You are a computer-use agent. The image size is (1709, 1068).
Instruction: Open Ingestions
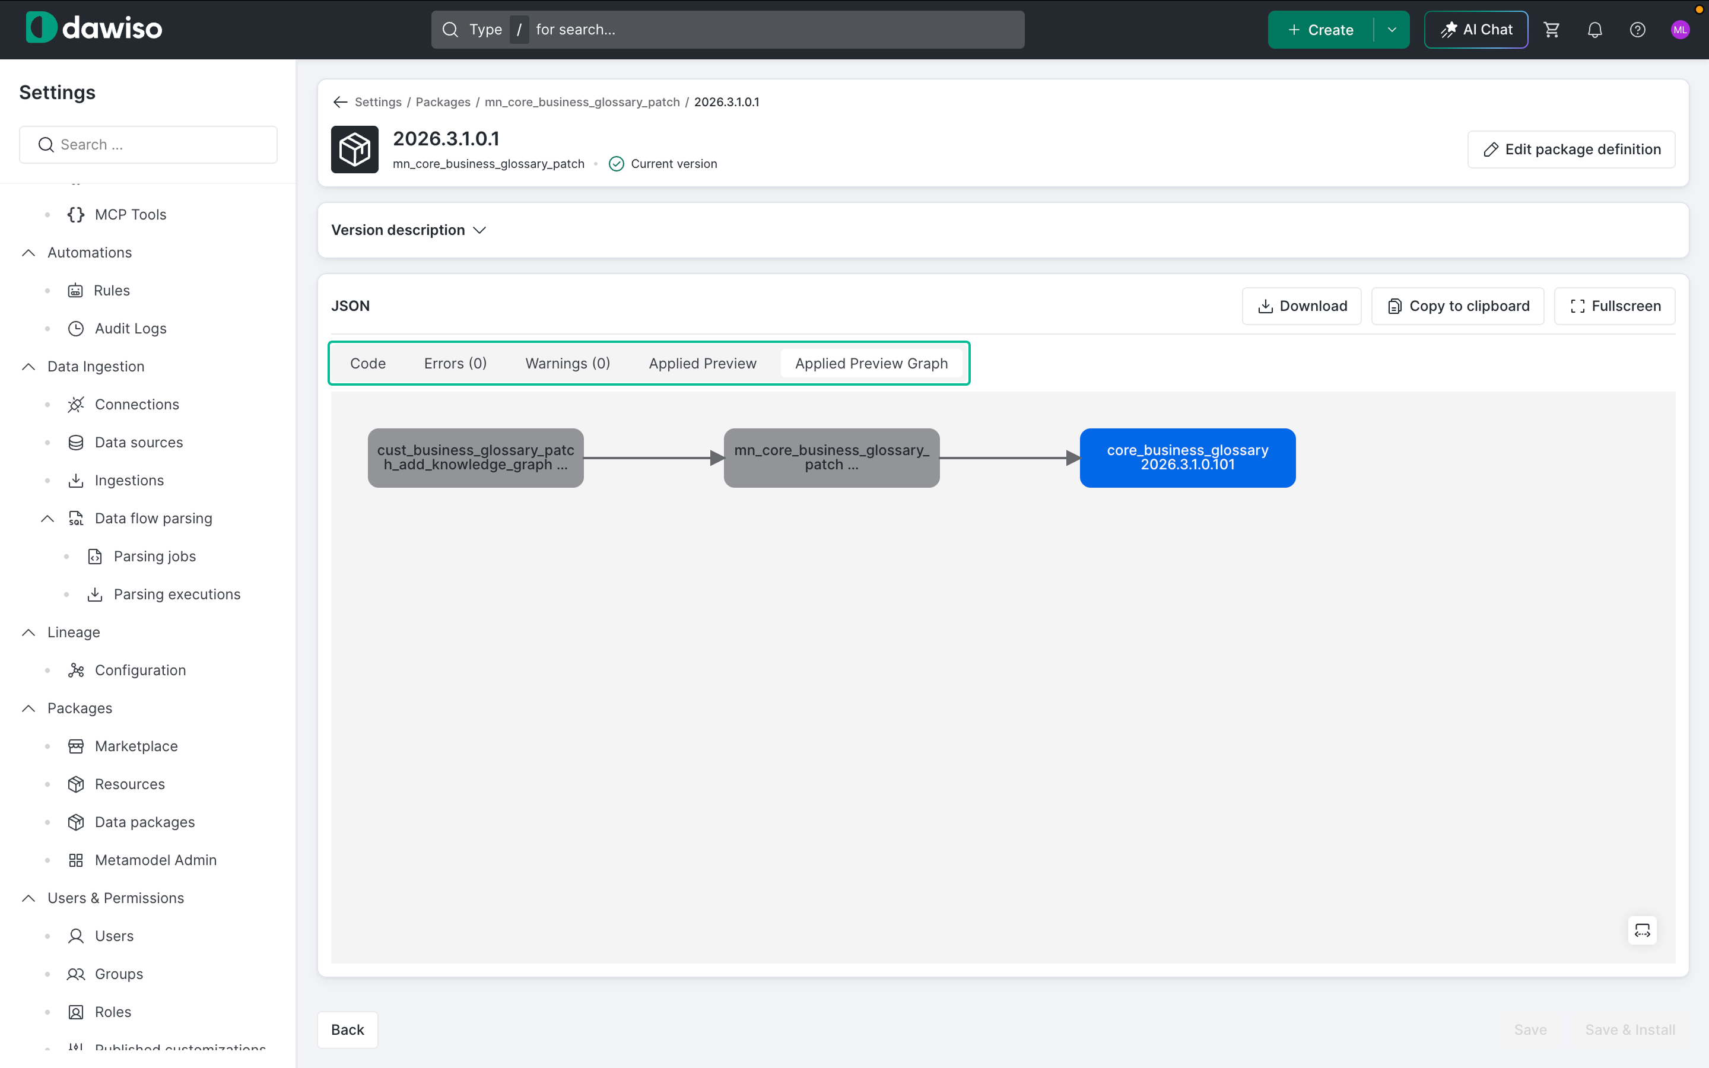pos(129,481)
